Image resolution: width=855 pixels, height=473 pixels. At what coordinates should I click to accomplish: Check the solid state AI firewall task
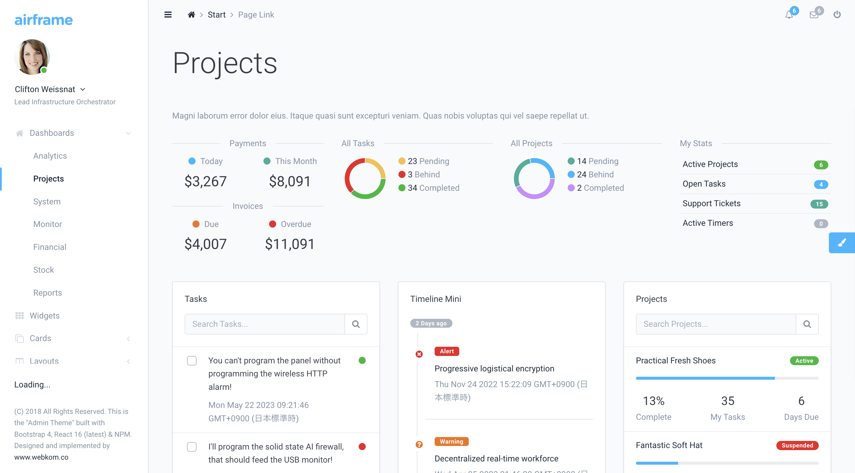192,447
